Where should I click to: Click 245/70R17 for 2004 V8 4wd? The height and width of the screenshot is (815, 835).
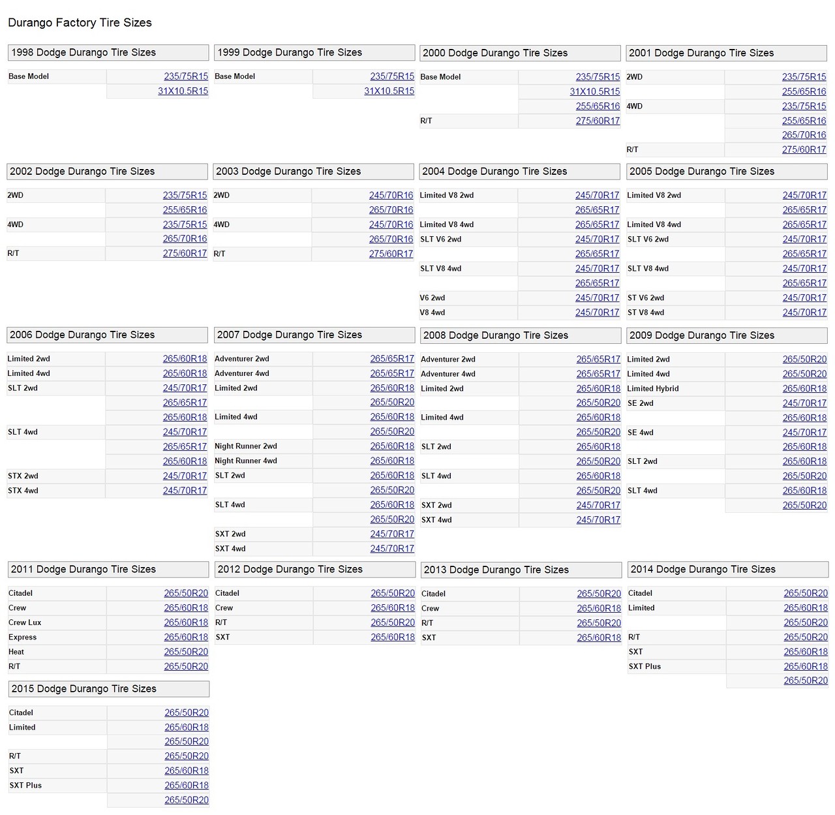pos(597,313)
